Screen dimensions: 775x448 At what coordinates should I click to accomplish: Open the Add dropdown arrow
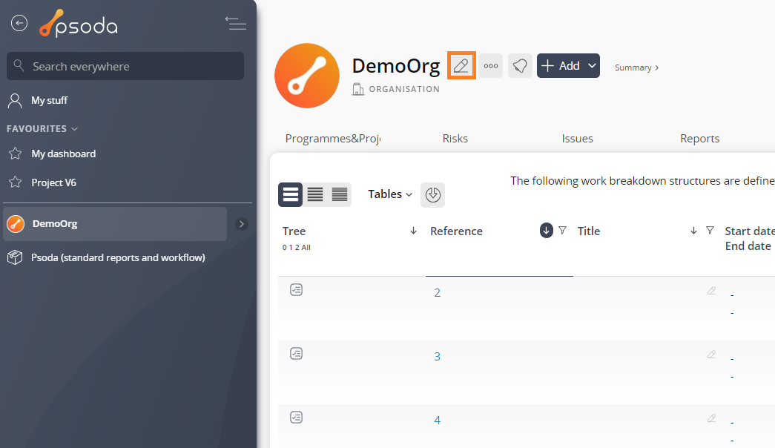[592, 66]
